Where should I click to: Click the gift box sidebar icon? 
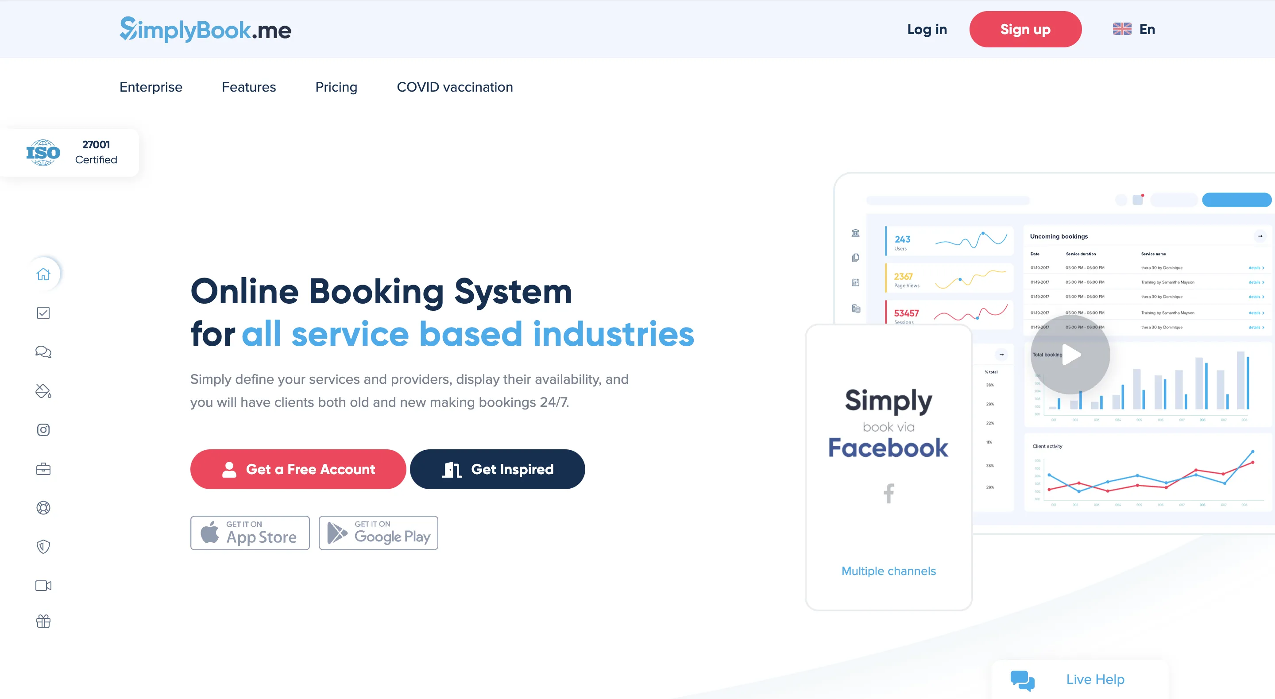[x=43, y=621]
